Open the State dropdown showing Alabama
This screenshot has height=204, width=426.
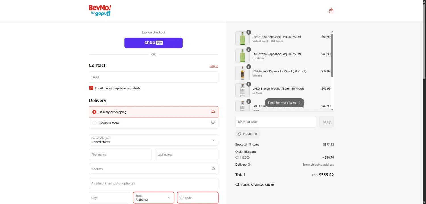[153, 198]
